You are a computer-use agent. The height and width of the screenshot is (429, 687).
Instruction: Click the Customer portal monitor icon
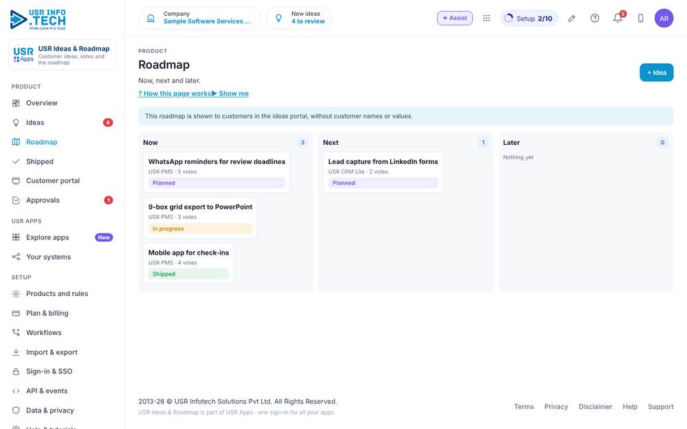coord(16,181)
